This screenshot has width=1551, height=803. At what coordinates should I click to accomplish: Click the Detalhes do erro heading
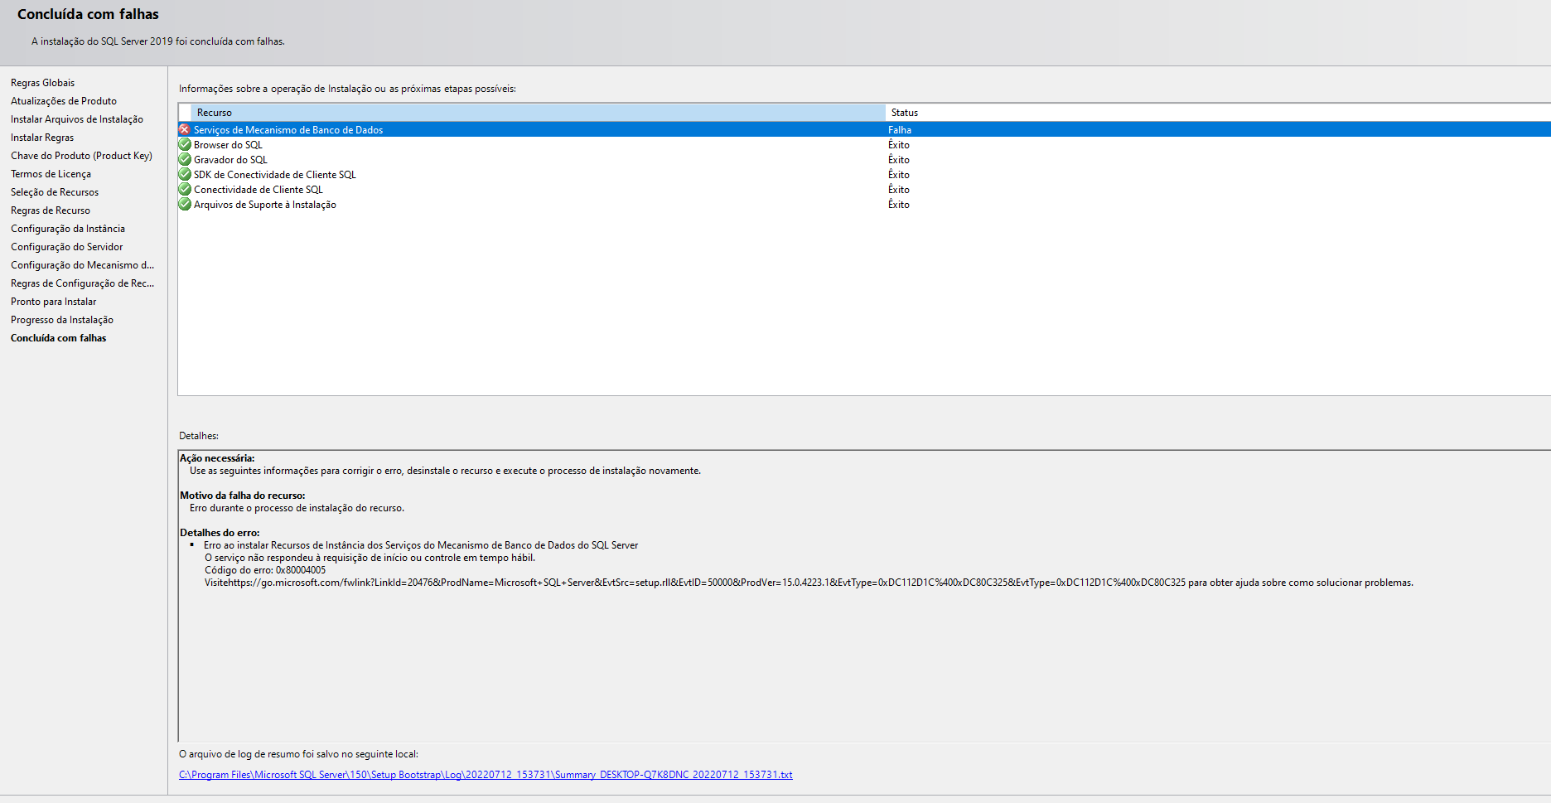click(x=220, y=533)
